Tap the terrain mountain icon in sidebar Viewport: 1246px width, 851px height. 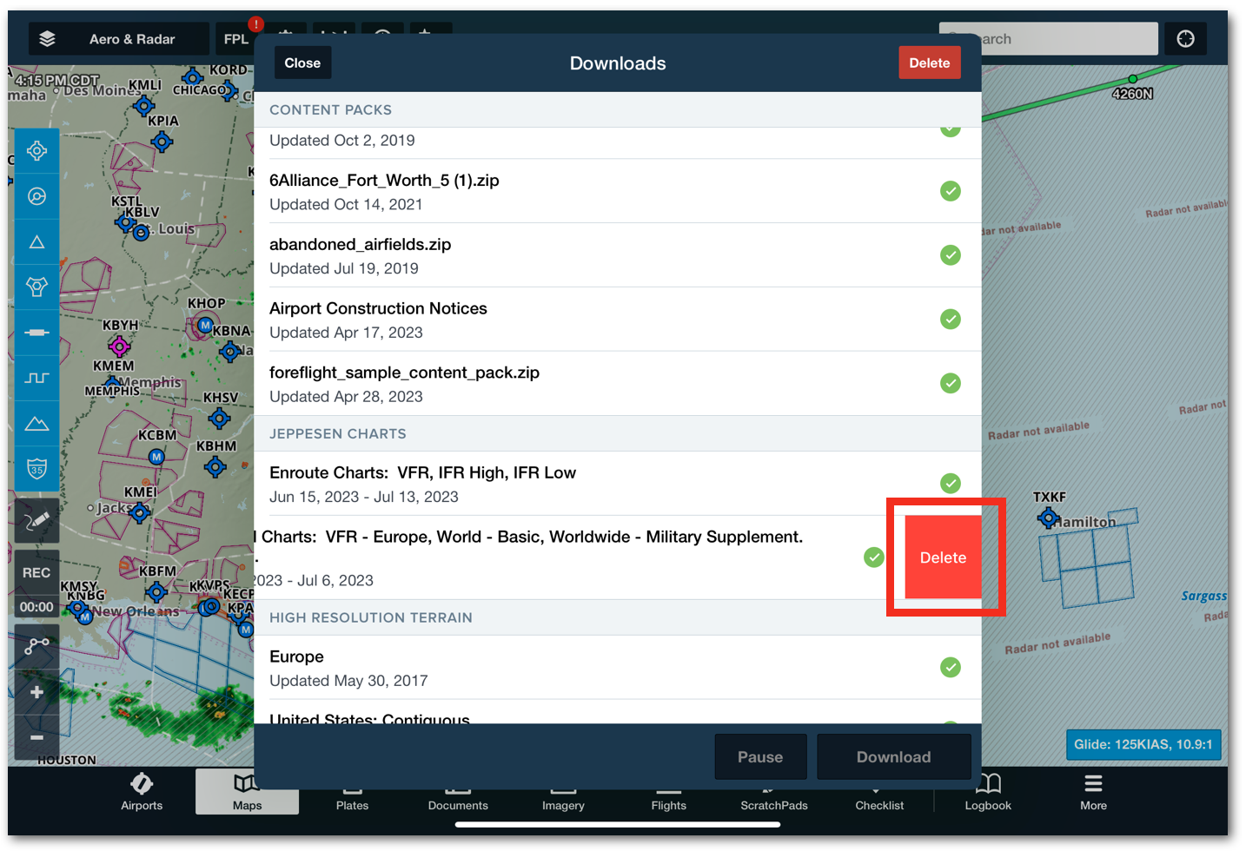click(36, 424)
